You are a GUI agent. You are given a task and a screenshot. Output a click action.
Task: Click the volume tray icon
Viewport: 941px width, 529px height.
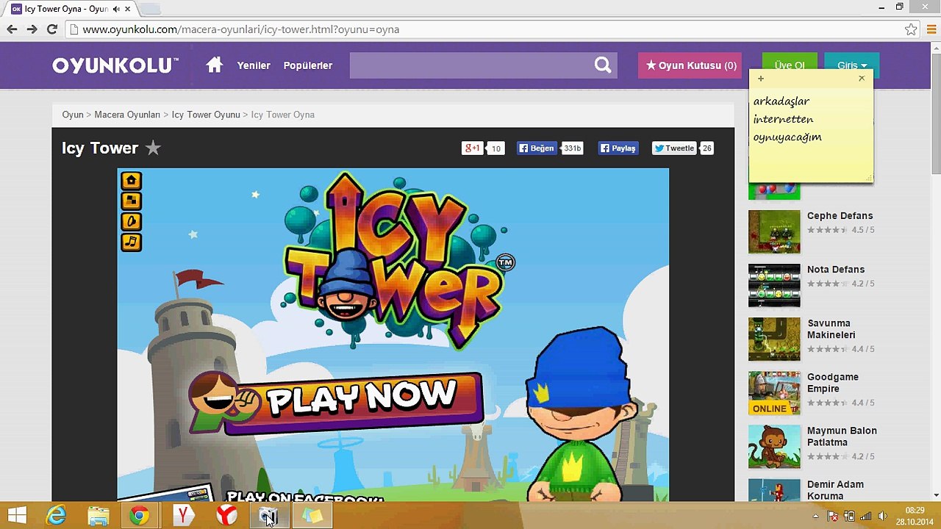pos(882,517)
